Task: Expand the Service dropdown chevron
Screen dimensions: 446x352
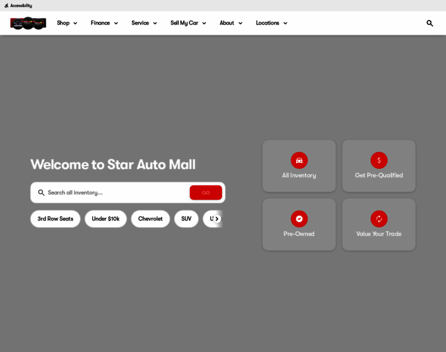Action: [155, 23]
